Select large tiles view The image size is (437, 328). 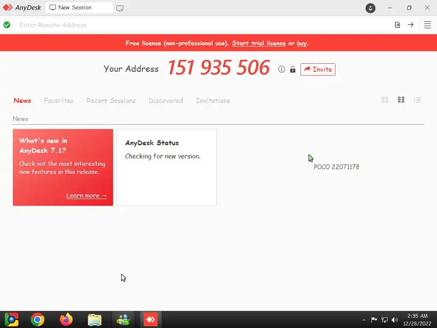(385, 100)
